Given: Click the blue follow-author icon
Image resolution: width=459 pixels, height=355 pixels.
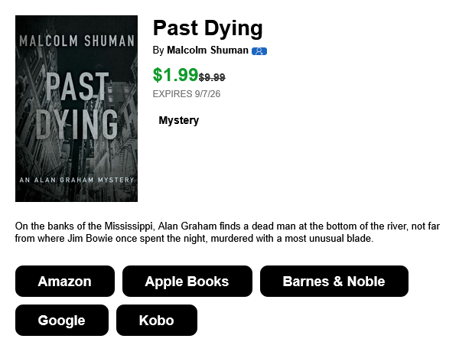Looking at the screenshot, I should click(x=259, y=51).
